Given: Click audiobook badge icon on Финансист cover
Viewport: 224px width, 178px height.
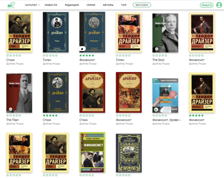Looking at the screenshot, I should click(x=82, y=49).
